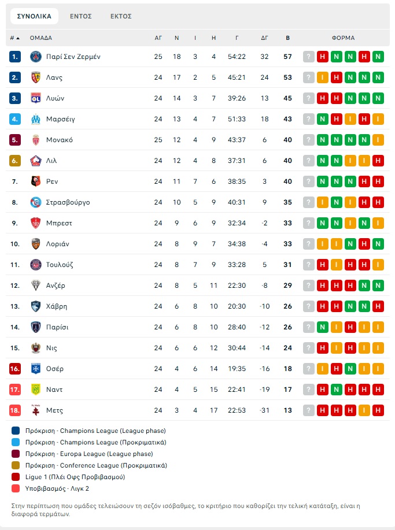Click the Rennes club crest
Viewport: 395px width, 530px height.
tap(36, 181)
